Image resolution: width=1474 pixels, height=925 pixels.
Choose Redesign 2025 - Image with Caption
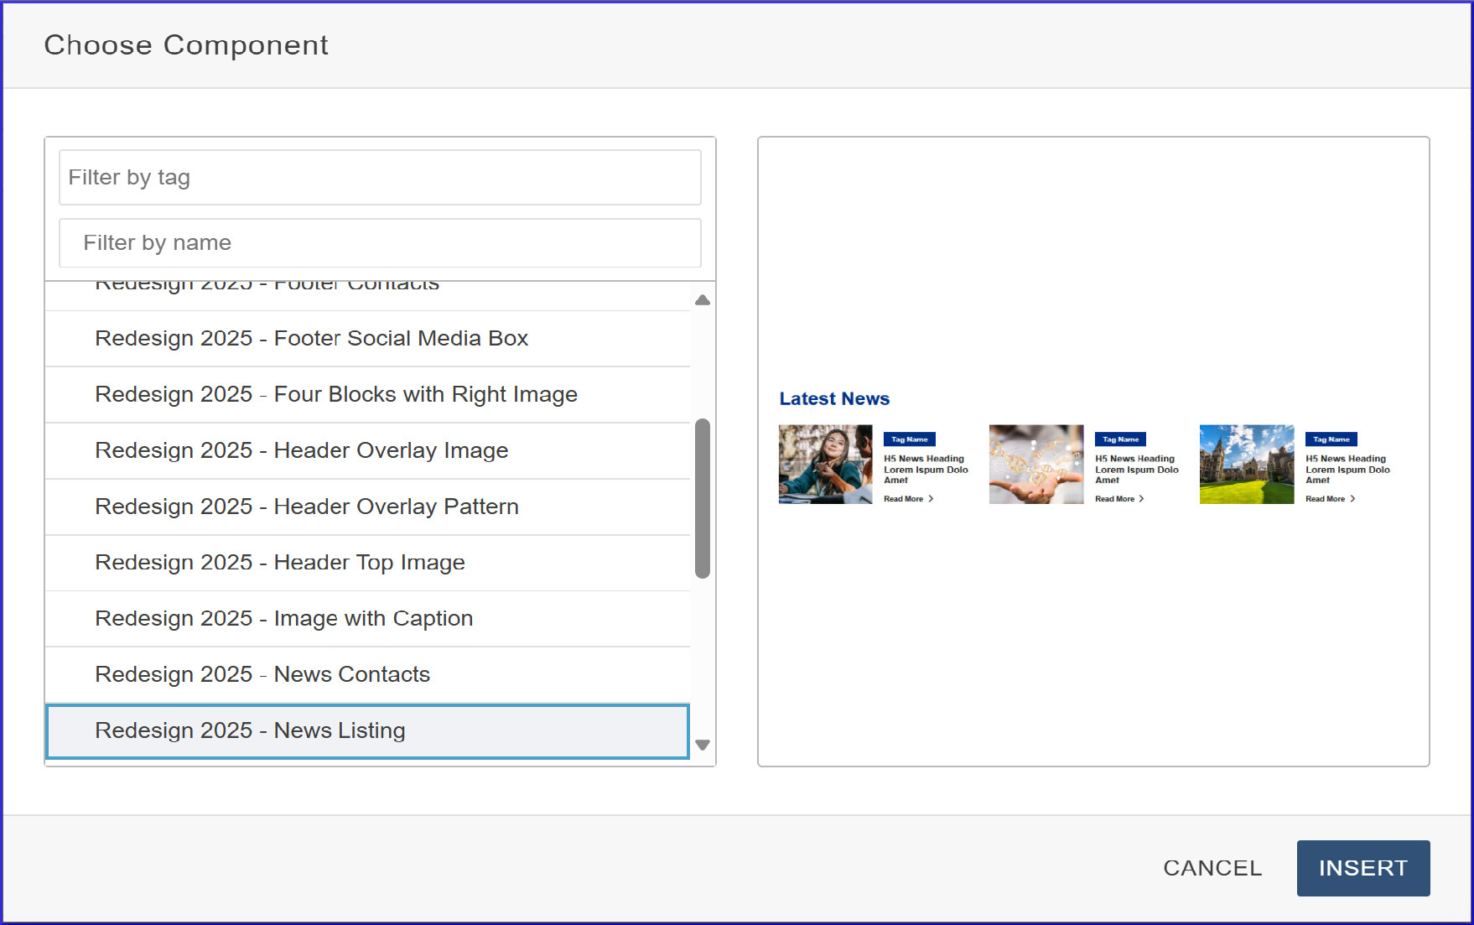283,619
